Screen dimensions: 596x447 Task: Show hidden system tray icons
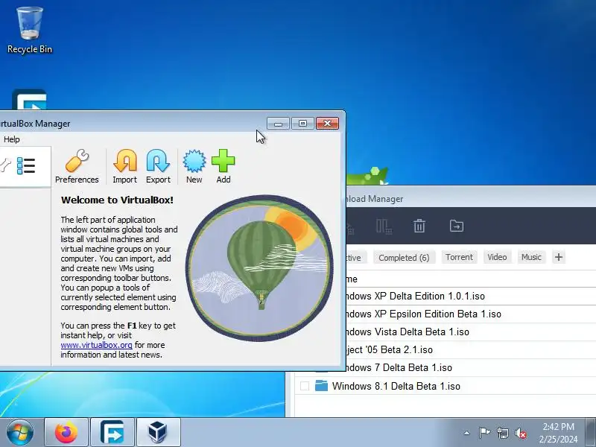(x=467, y=433)
